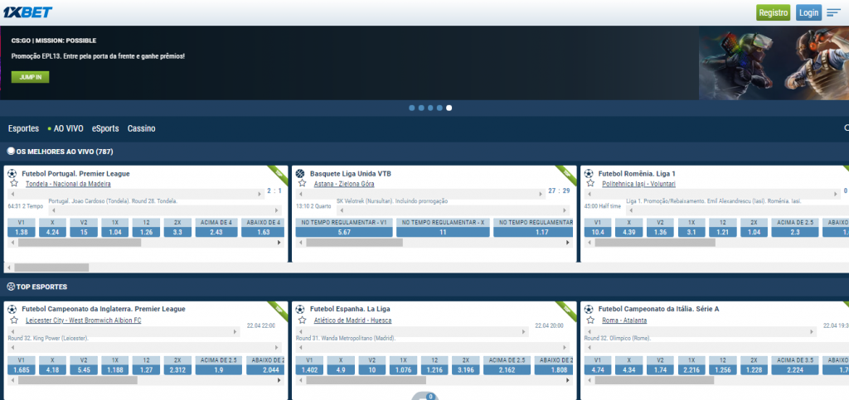Favorite the Atlético de Madrid - Huesca star
This screenshot has width=849, height=400.
pos(302,320)
